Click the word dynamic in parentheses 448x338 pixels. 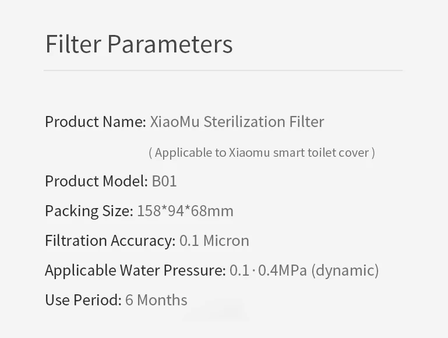pyautogui.click(x=345, y=270)
